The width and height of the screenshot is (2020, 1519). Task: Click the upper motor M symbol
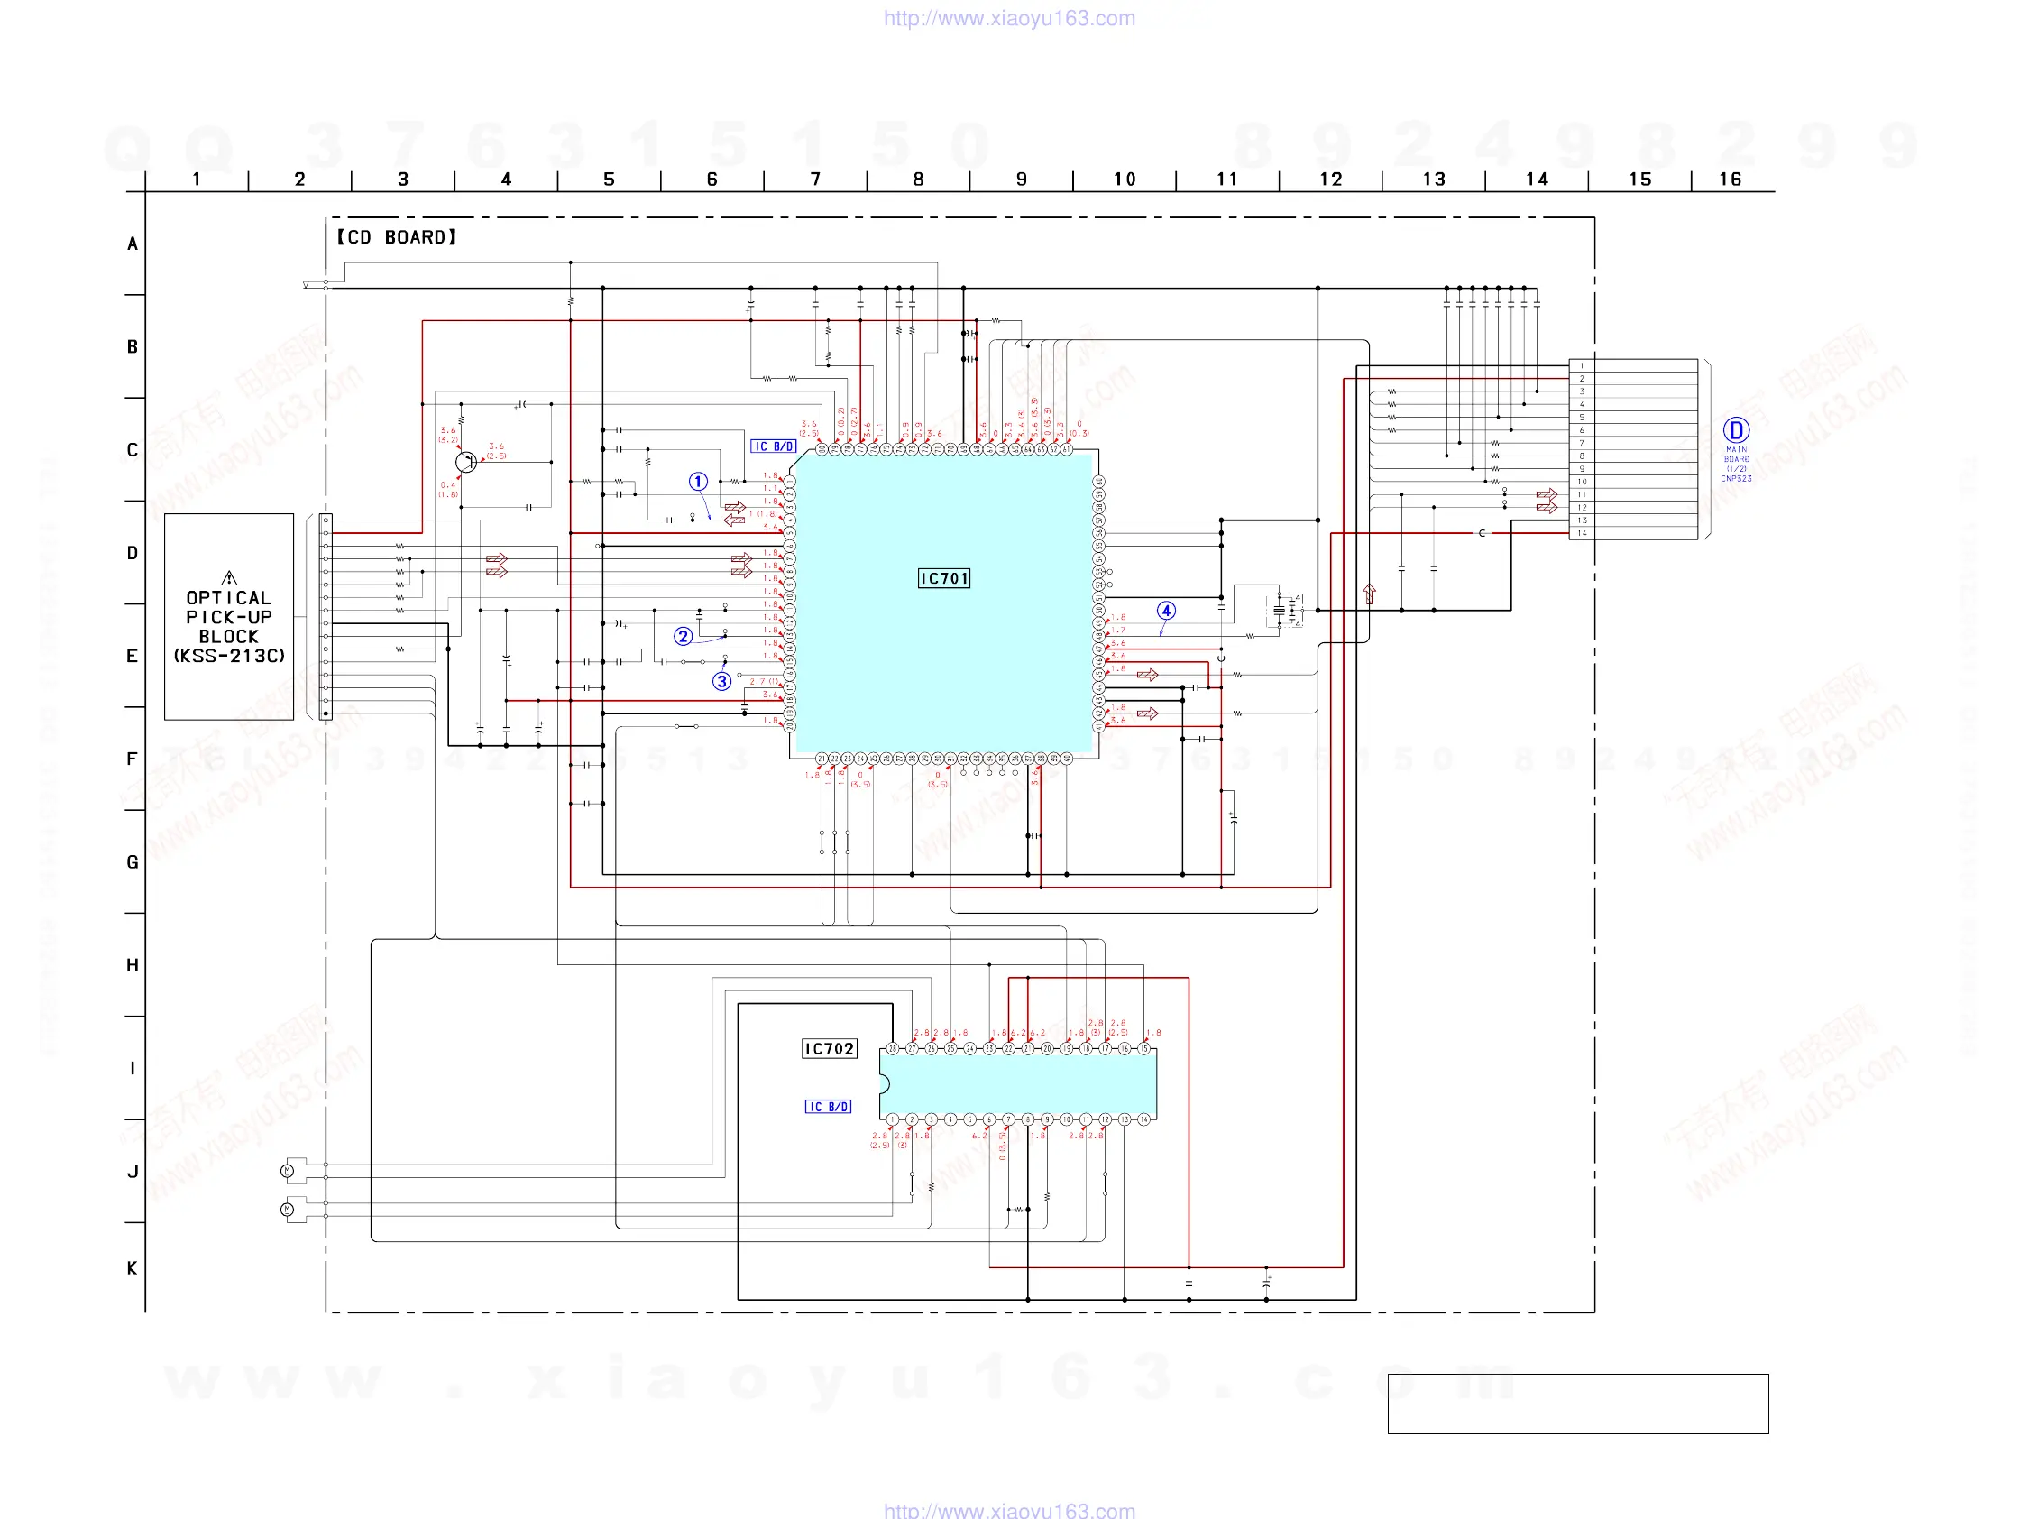(x=288, y=1170)
